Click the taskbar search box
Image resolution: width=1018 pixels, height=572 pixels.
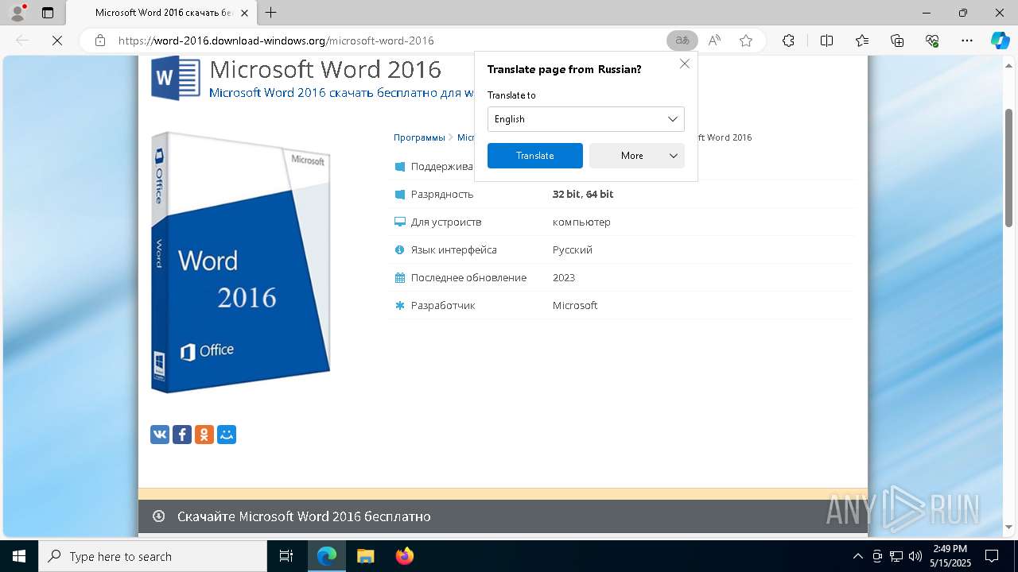pos(153,556)
